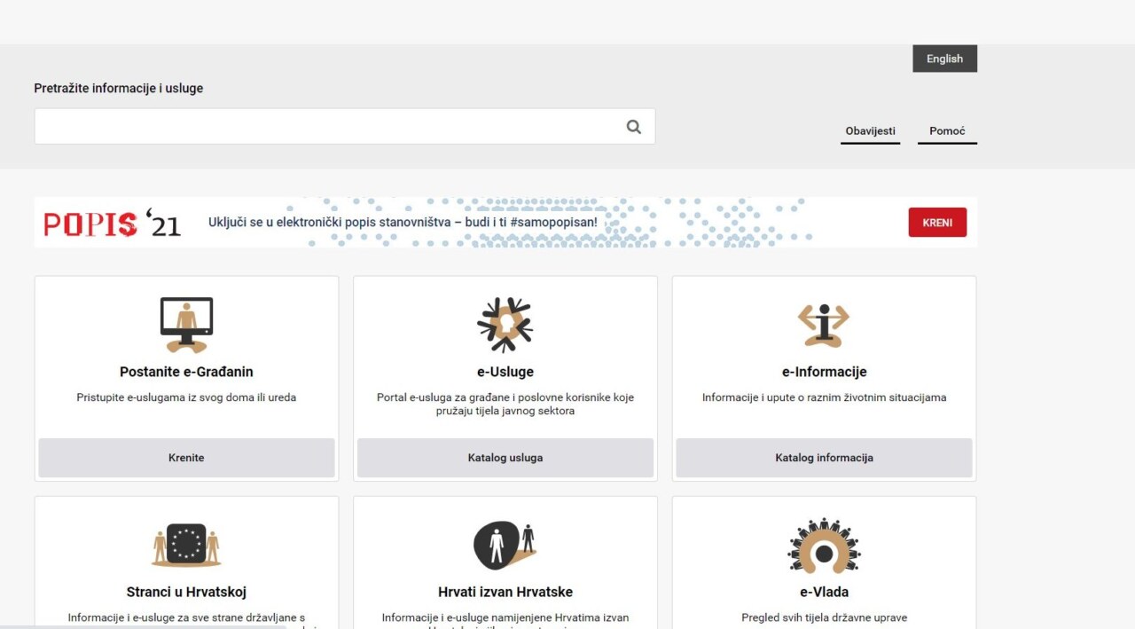Open Katalog informacija
This screenshot has height=629, width=1135.
click(x=824, y=458)
